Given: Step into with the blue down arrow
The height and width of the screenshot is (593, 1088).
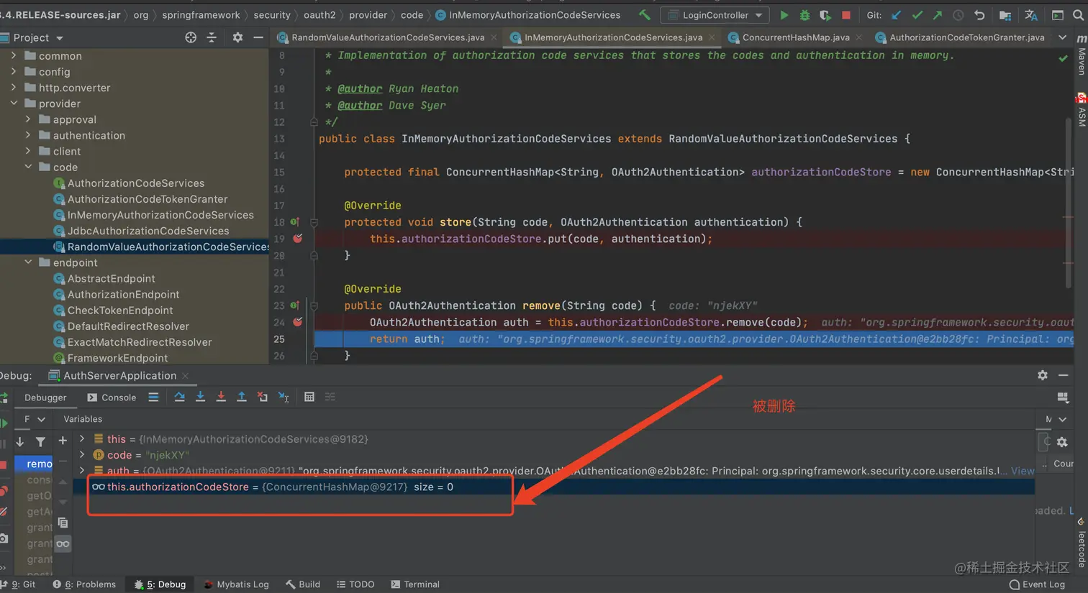Looking at the screenshot, I should click(x=200, y=397).
